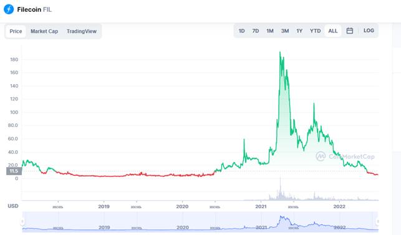Screen dimensions: 401x235
Task: Click the 100 price axis label
Action: point(14,112)
